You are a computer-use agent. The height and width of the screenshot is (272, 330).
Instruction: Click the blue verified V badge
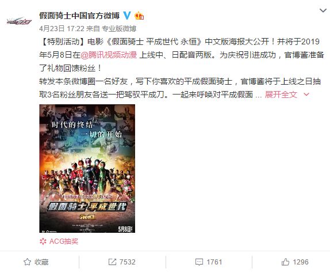point(127,16)
